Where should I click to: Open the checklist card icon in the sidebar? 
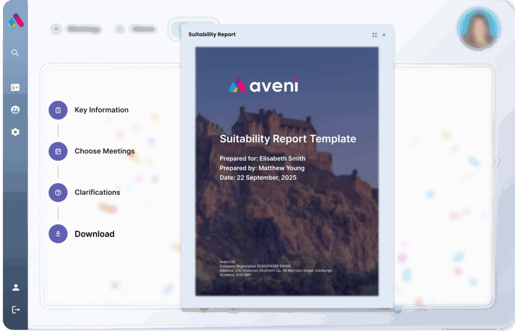pyautogui.click(x=15, y=88)
